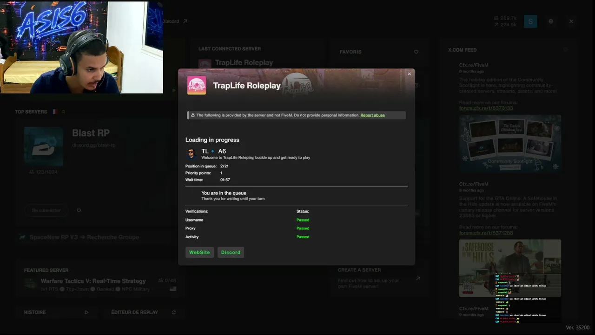Open the Report abuse link

[x=372, y=115]
